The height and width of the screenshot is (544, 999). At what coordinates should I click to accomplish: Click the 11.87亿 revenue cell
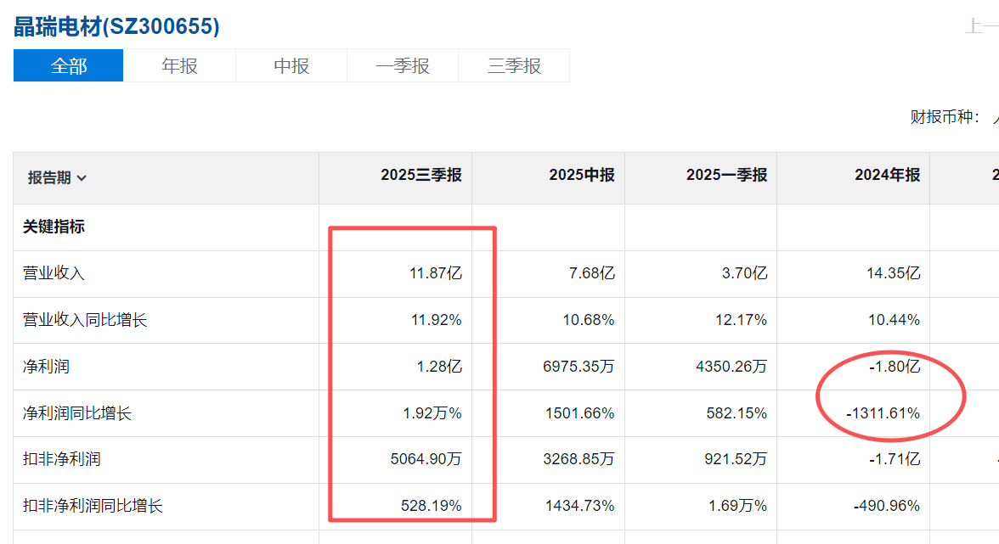point(435,273)
